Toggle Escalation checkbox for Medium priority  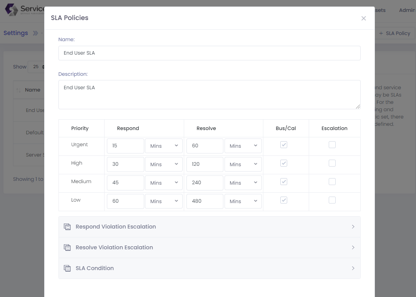click(x=332, y=182)
